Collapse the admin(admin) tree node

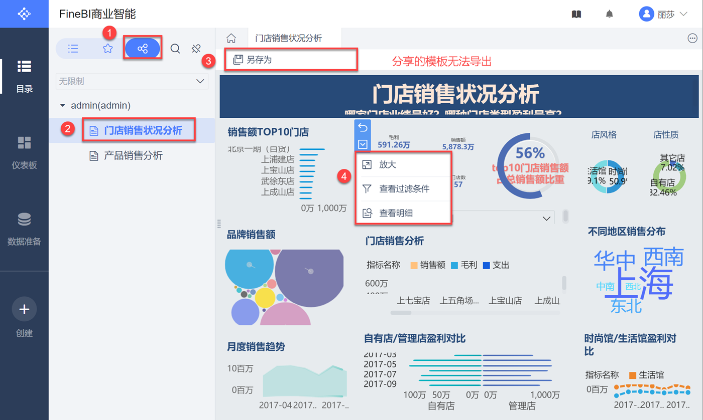63,106
